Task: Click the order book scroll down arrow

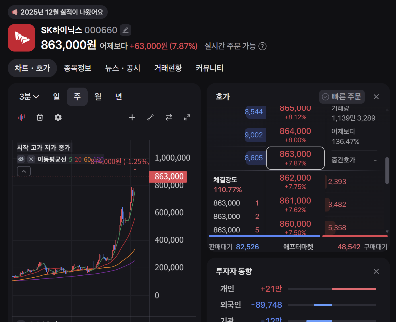Action: coord(387,232)
